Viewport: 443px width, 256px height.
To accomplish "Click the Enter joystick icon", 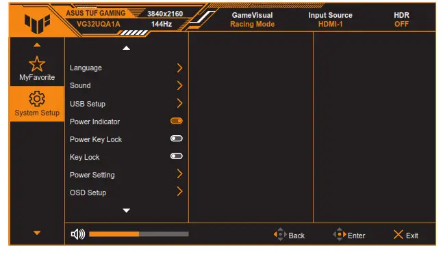I will tap(340, 234).
